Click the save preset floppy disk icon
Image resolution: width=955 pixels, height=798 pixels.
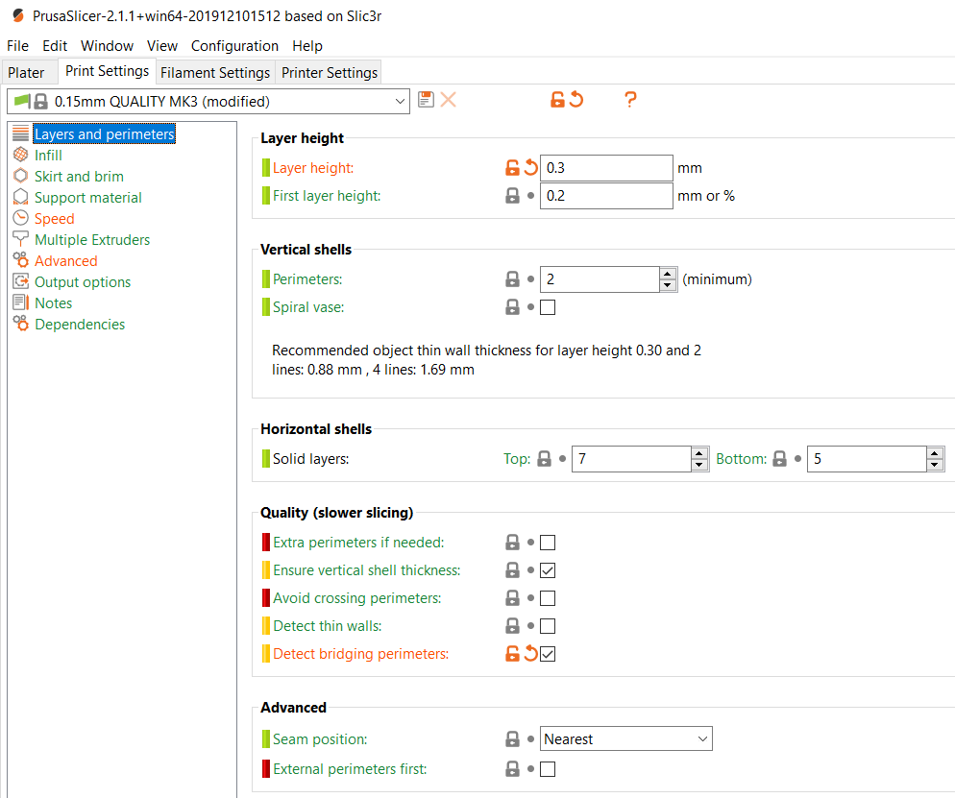coord(427,100)
